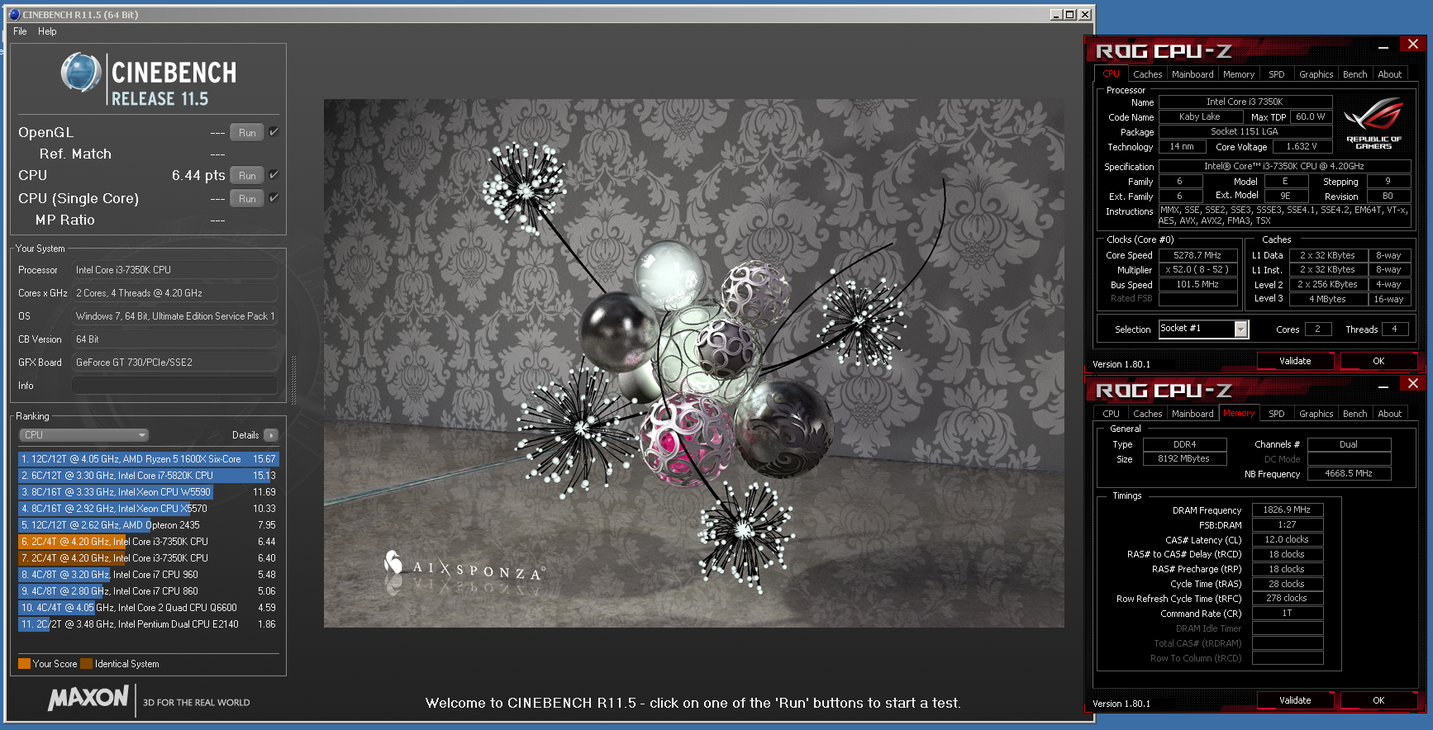This screenshot has width=1433, height=730.
Task: Click the DRAM Frequency 1826.9 MHz value
Action: tap(1287, 510)
